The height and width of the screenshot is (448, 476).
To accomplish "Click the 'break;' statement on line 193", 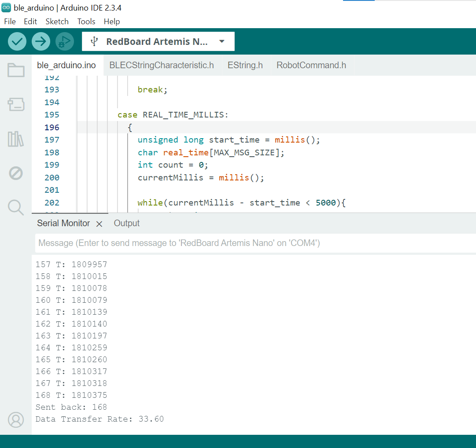I will [x=152, y=90].
